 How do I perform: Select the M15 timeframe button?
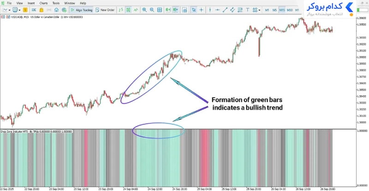click(282, 10)
